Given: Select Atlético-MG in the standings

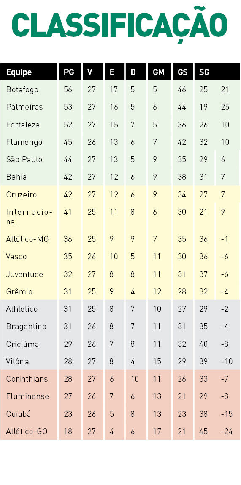Looking at the screenshot, I should 27,239.
